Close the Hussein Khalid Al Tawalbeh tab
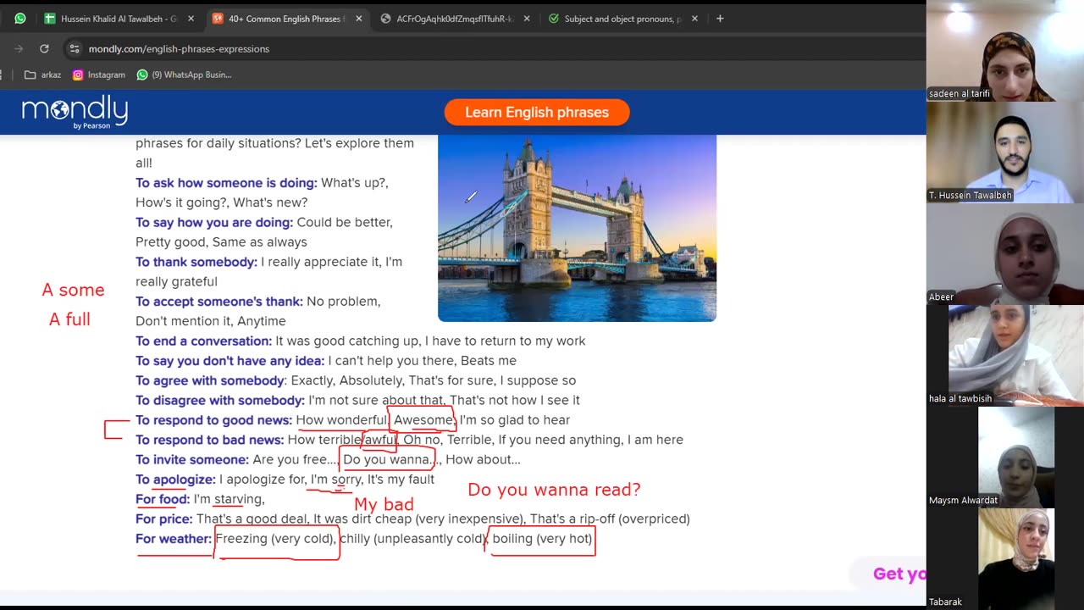1084x610 pixels. [191, 19]
